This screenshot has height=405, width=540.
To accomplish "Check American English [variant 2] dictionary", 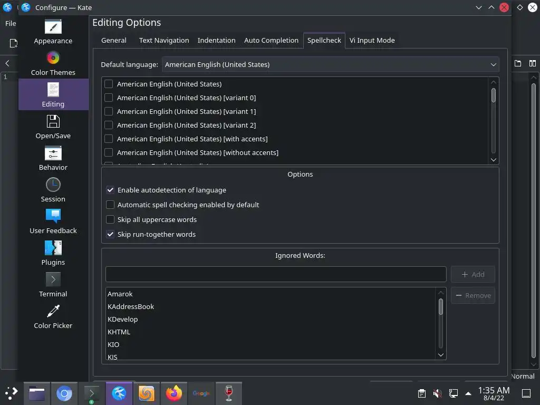I will pos(109,125).
